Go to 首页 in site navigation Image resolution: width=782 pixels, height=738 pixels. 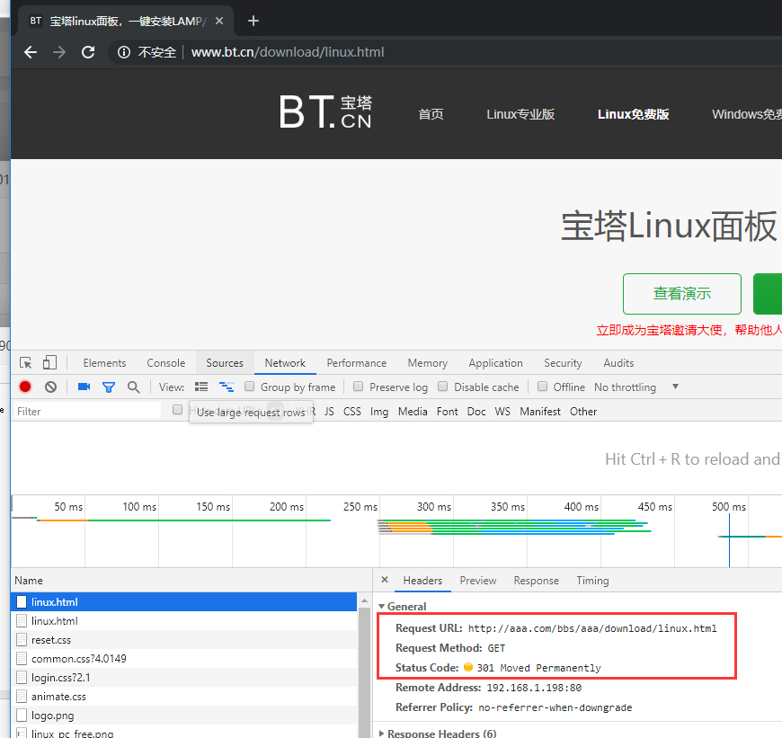click(431, 114)
